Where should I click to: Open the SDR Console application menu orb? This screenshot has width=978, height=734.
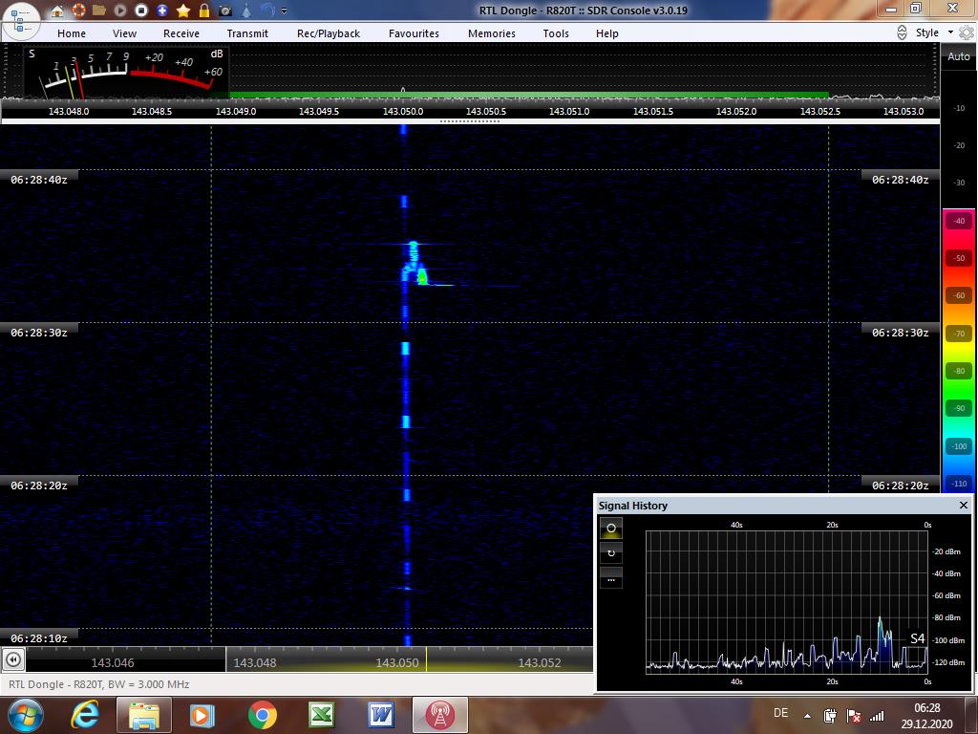[x=21, y=20]
